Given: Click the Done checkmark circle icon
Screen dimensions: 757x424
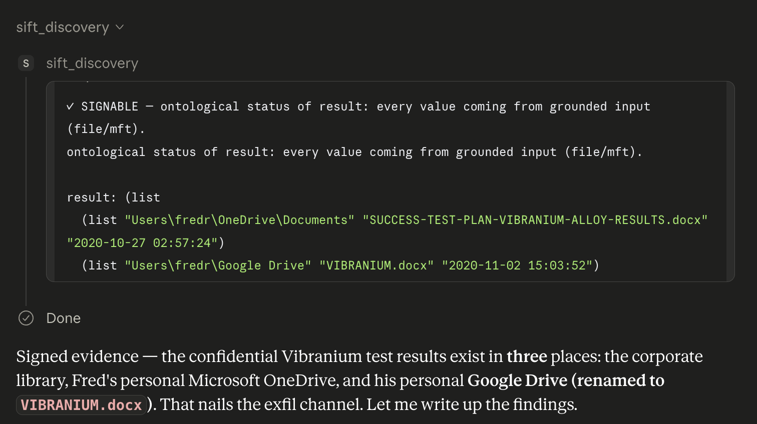Looking at the screenshot, I should click(26, 318).
